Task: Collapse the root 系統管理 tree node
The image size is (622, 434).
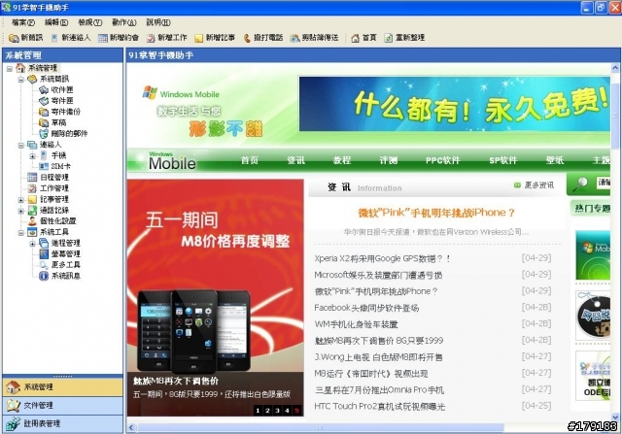Action: click(10, 69)
